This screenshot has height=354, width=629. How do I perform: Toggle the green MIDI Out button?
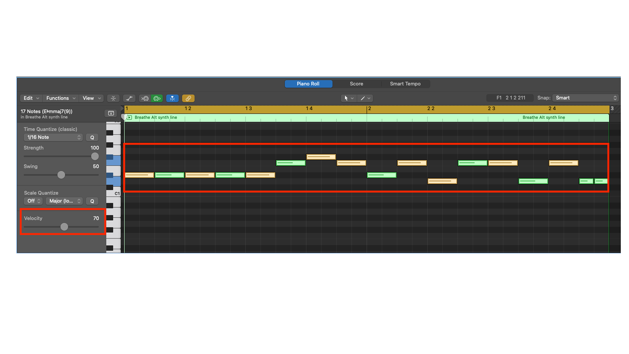point(157,98)
